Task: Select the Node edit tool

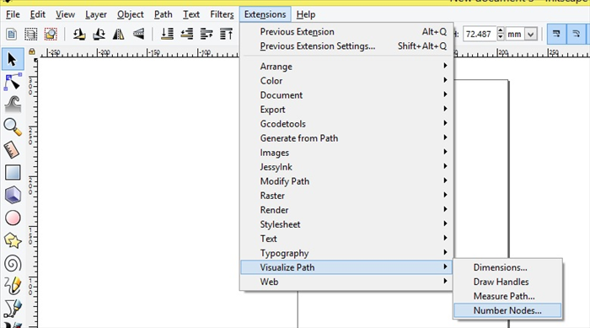Action: tap(13, 82)
